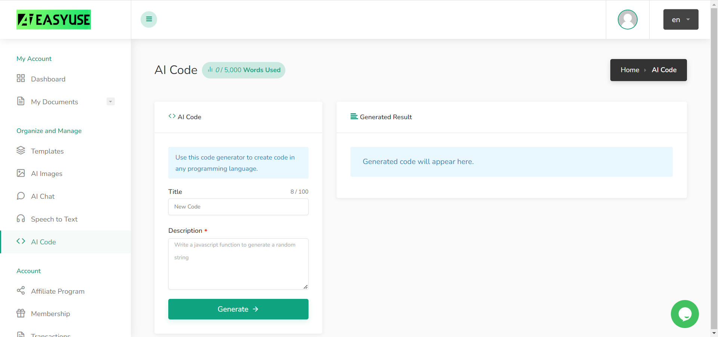The image size is (718, 337).
Task: Open AI Images from the sidebar
Action: click(21, 173)
